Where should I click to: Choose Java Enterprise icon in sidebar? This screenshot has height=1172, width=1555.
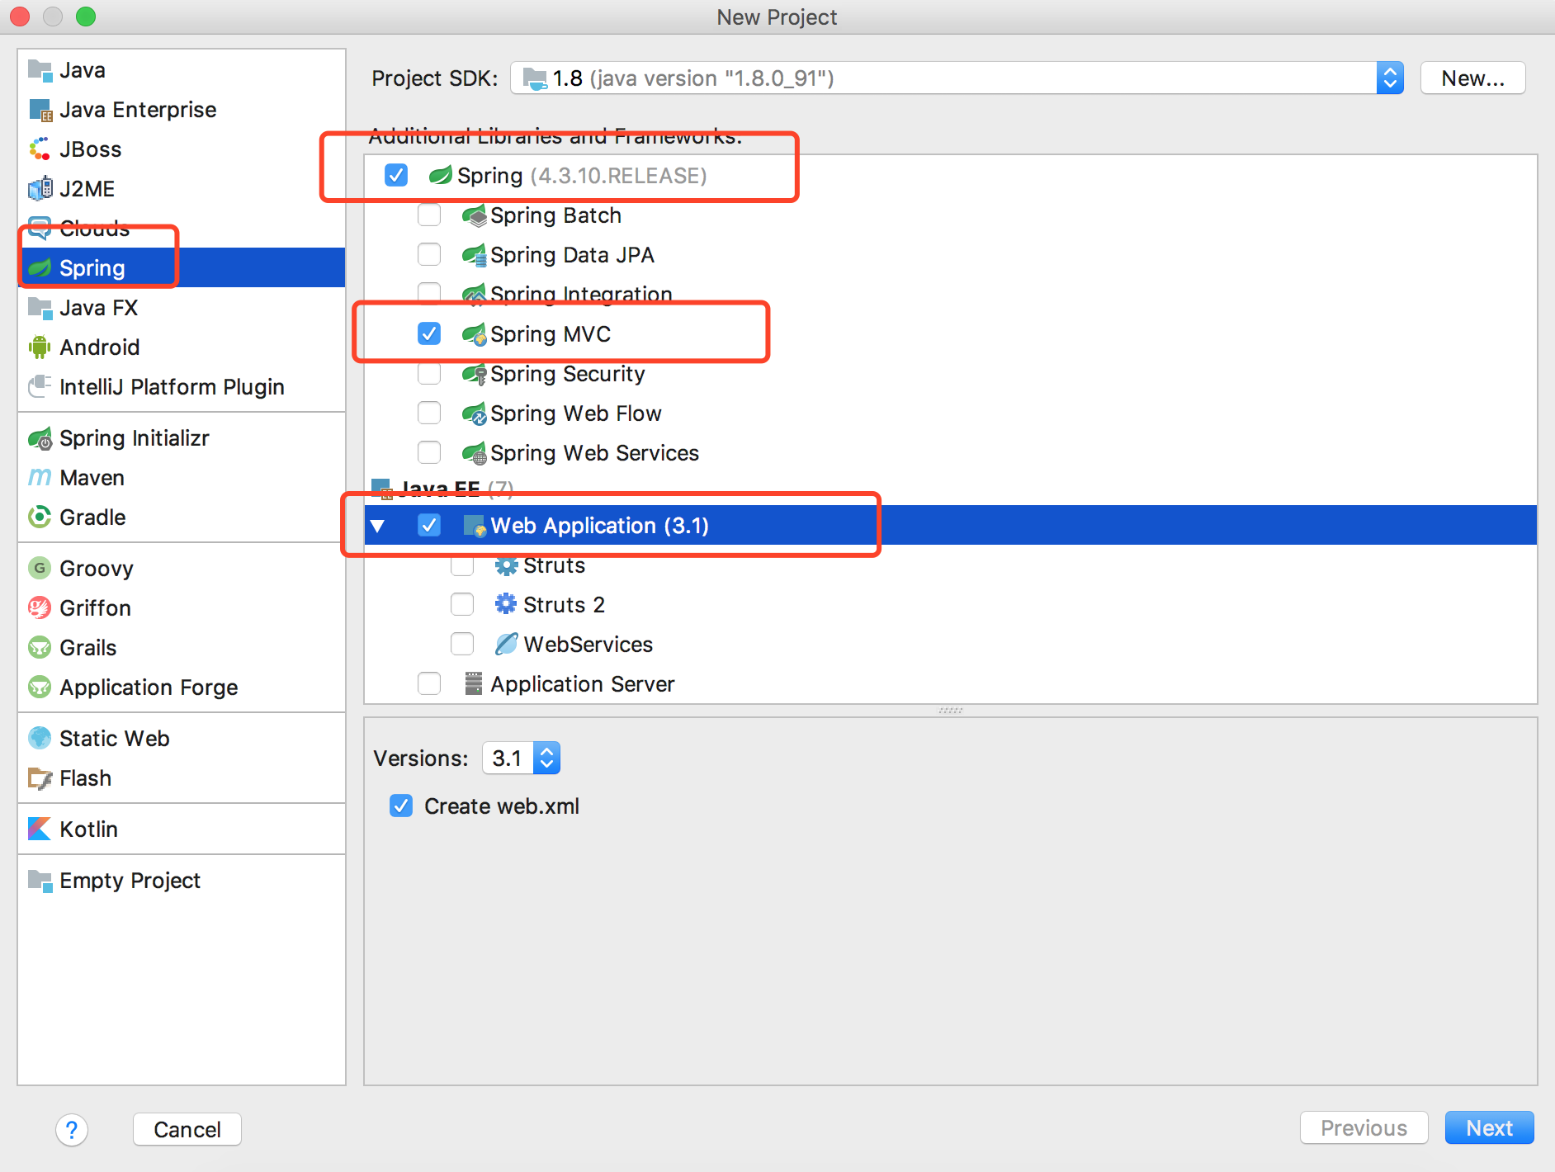pyautogui.click(x=40, y=110)
